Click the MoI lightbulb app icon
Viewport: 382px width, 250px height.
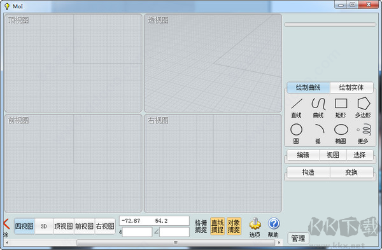7,6
